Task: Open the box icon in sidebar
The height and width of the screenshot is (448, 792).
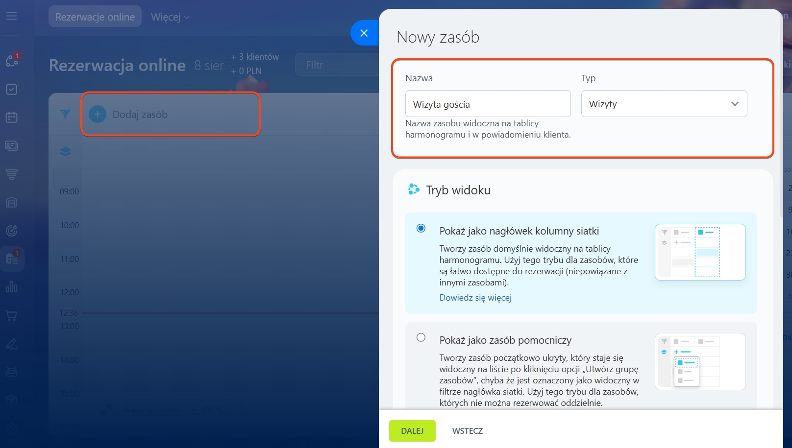Action: (x=11, y=400)
